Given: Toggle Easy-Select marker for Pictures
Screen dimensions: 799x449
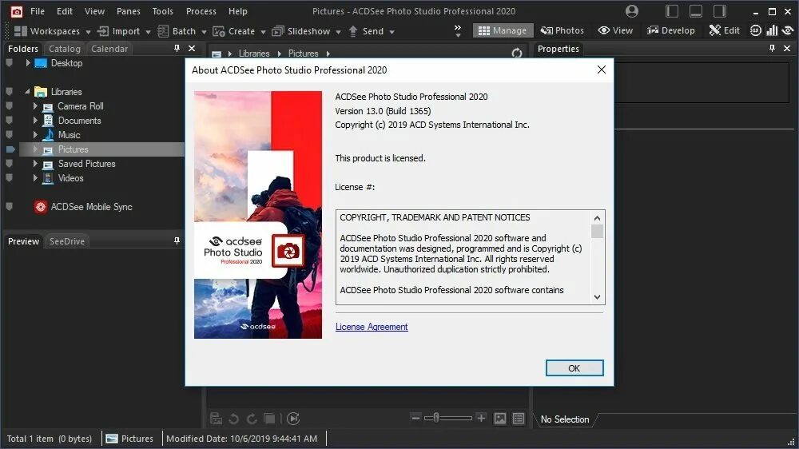Looking at the screenshot, I should coord(10,149).
